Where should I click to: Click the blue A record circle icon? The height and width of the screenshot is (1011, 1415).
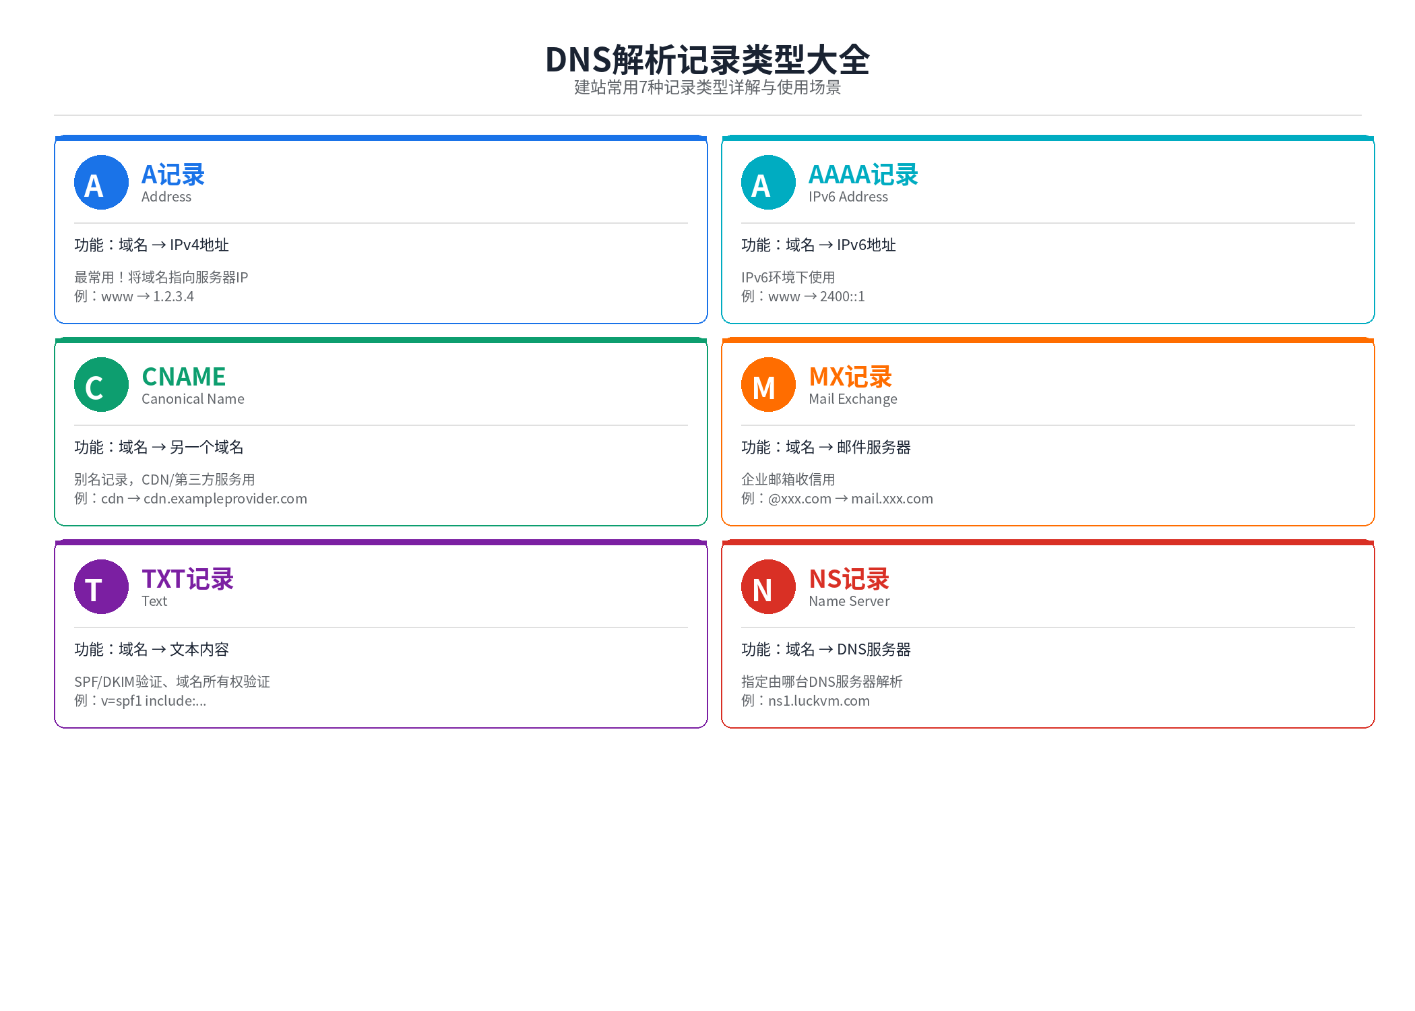click(101, 183)
